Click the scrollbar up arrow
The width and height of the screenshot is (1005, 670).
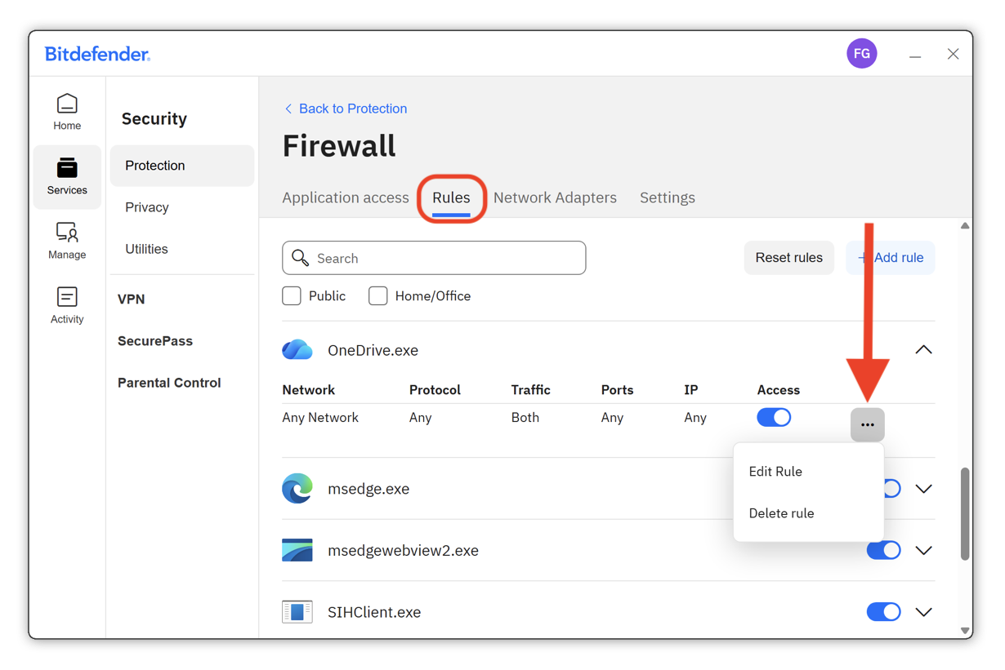[x=965, y=226]
